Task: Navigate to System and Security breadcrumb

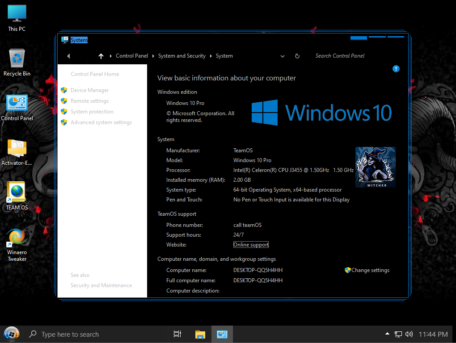Action: tap(182, 56)
